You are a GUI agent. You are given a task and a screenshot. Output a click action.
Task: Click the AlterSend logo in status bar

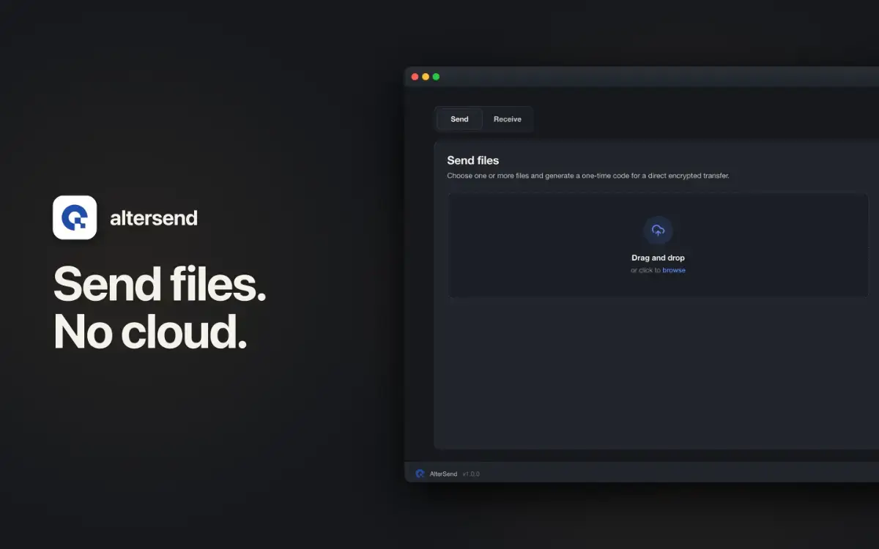pos(420,474)
